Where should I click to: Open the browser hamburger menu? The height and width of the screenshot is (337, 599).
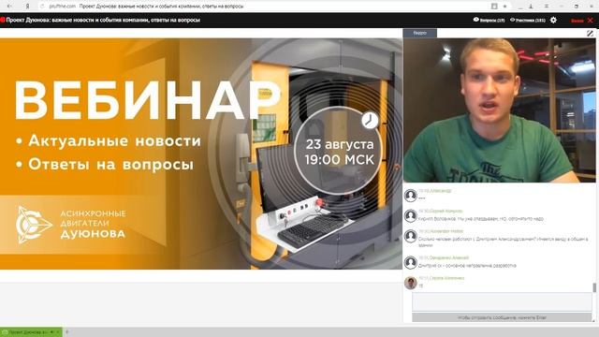(x=547, y=7)
